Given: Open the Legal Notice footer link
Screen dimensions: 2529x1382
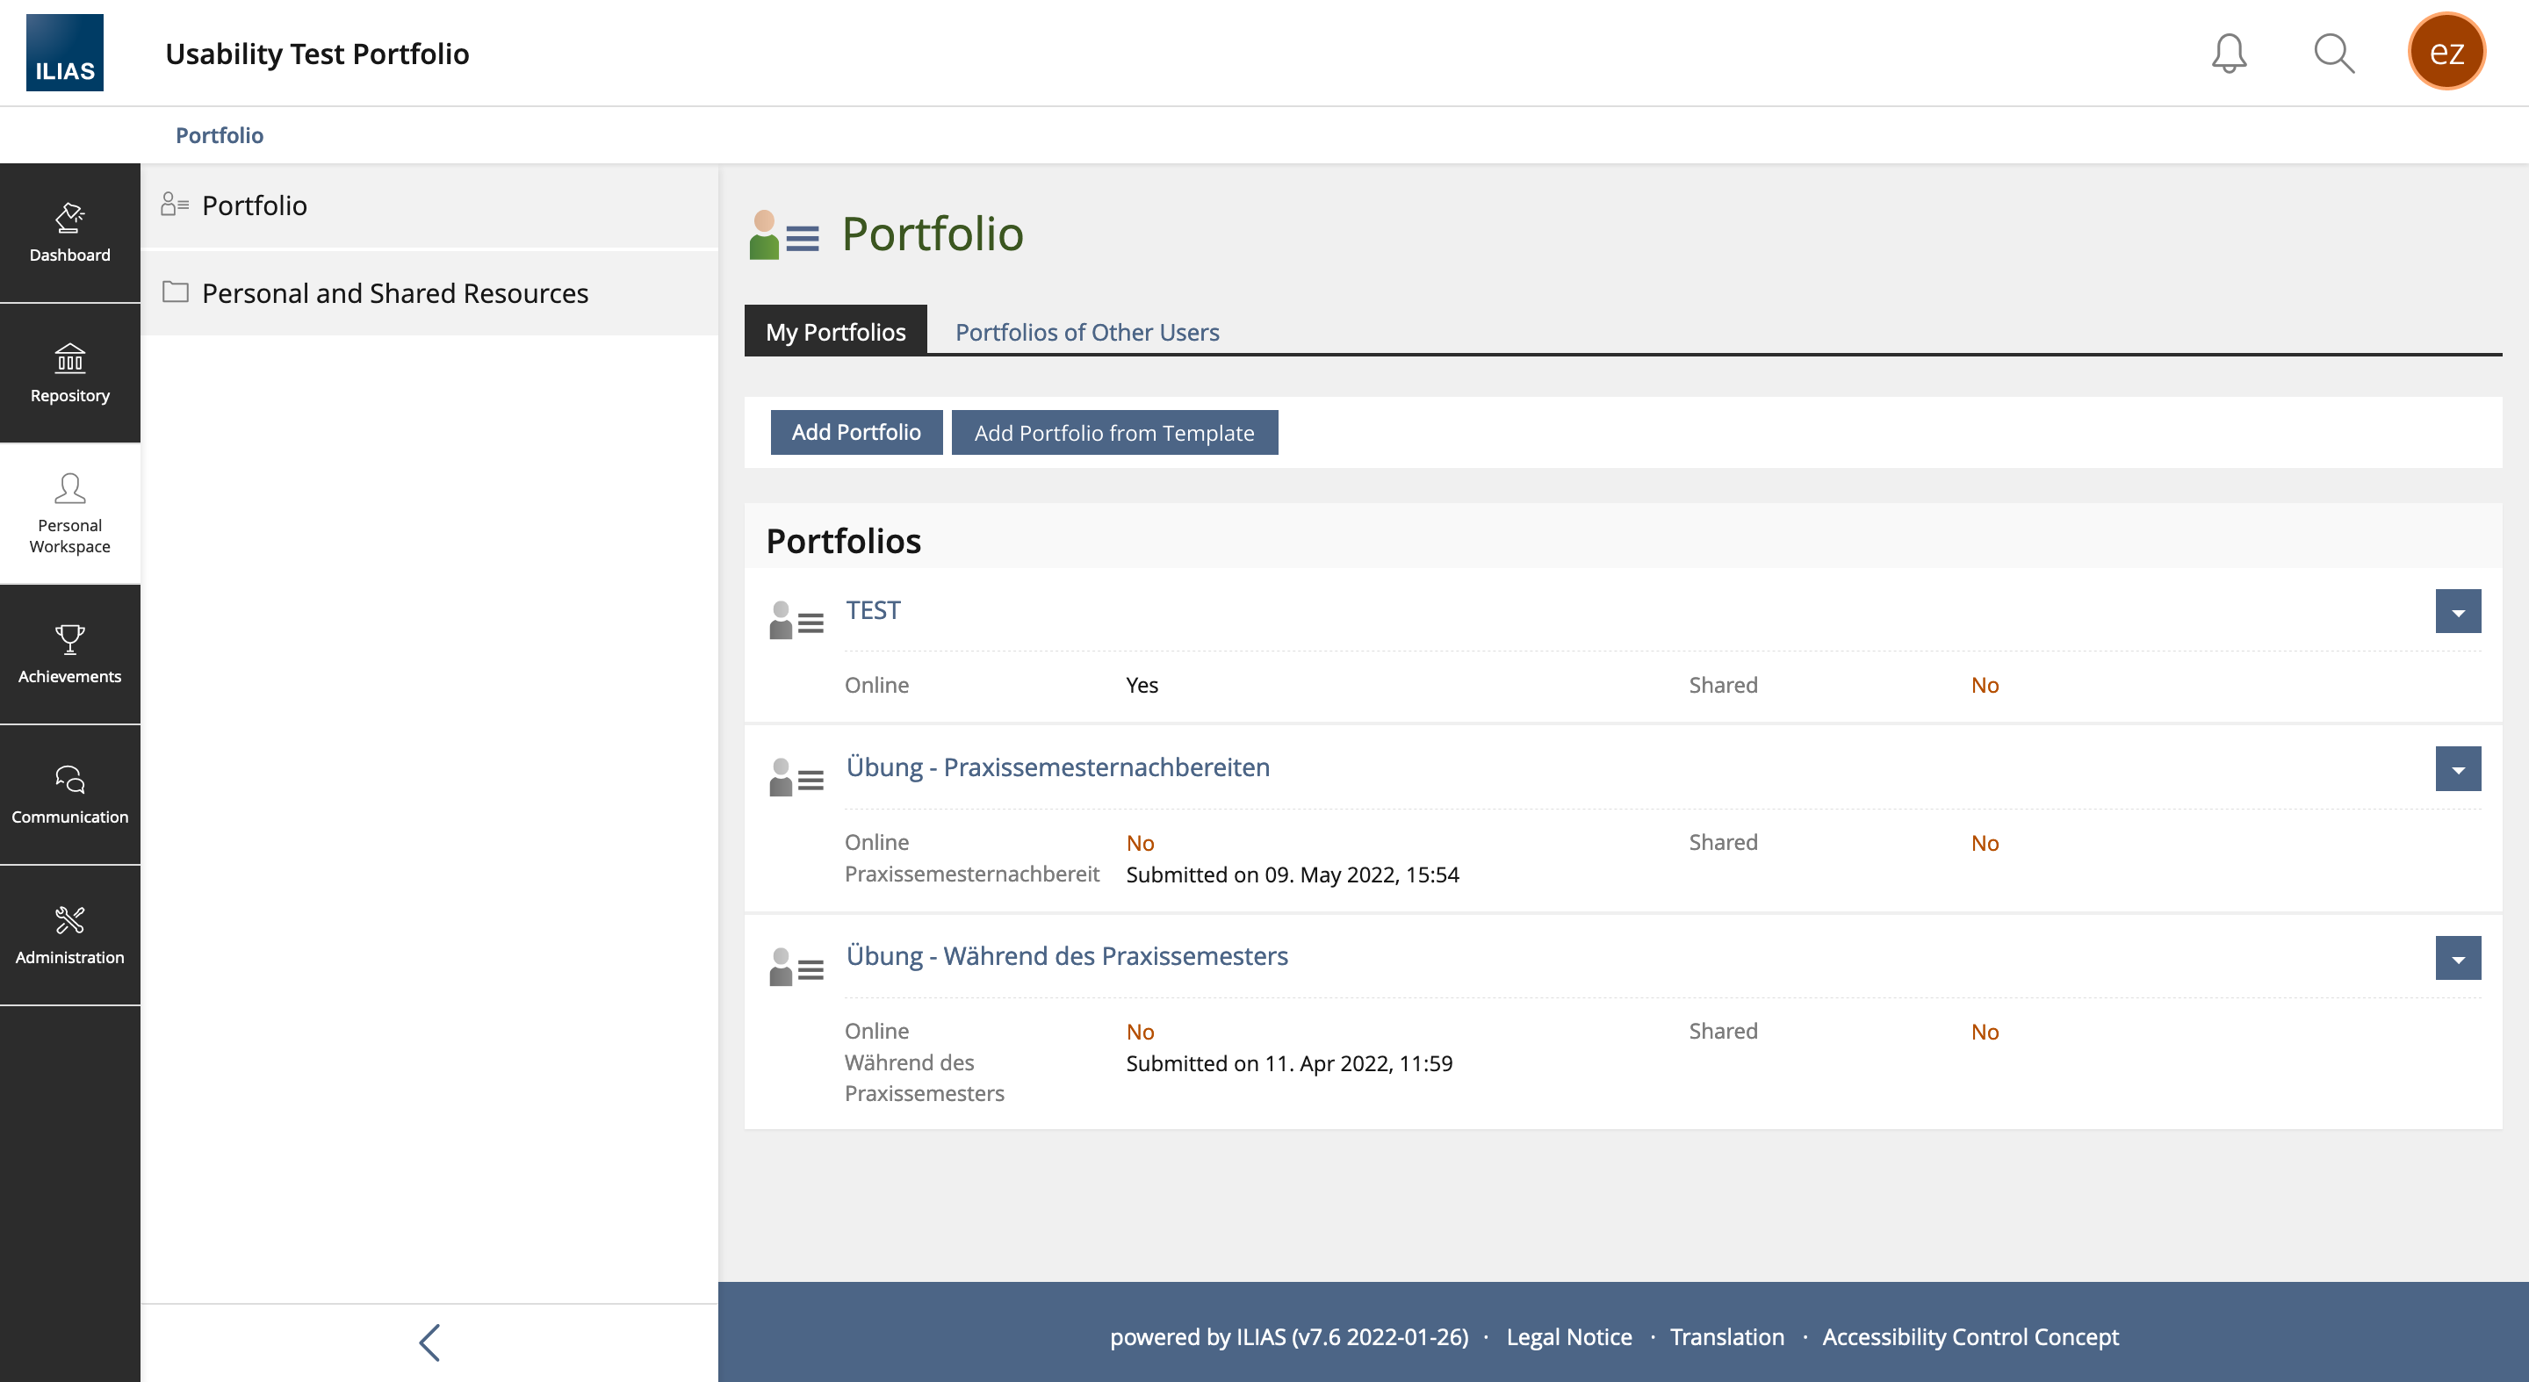Looking at the screenshot, I should point(1567,1335).
